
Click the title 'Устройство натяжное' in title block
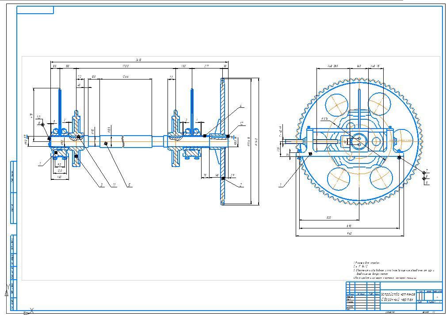398,294
